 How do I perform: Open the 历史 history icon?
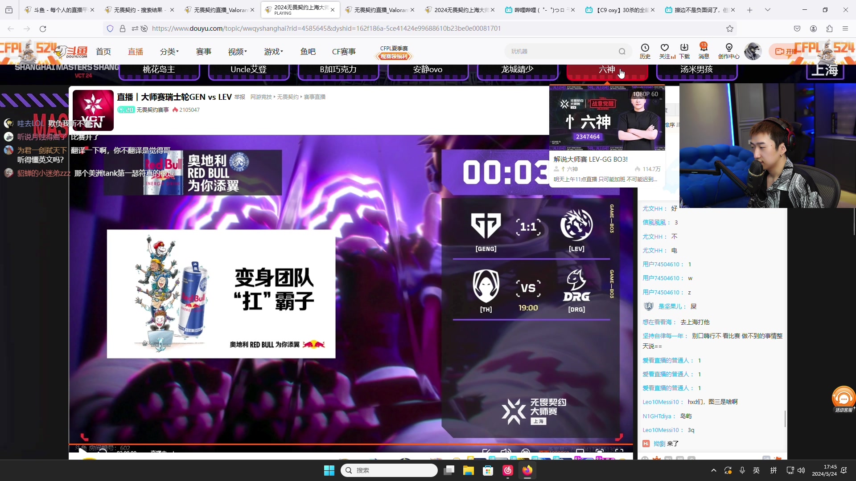[x=645, y=51]
